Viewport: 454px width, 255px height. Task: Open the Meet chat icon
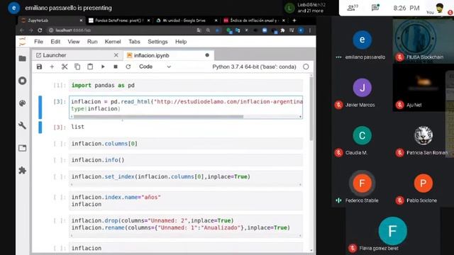375,8
